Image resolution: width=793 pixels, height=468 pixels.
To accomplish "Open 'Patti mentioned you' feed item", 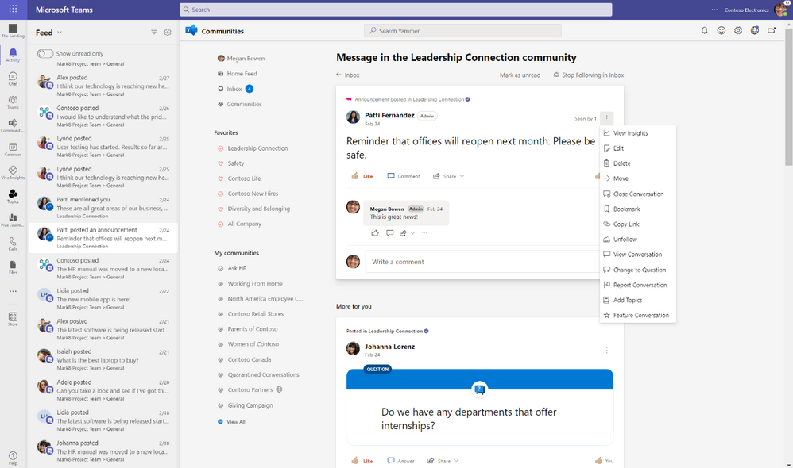I will pyautogui.click(x=103, y=208).
